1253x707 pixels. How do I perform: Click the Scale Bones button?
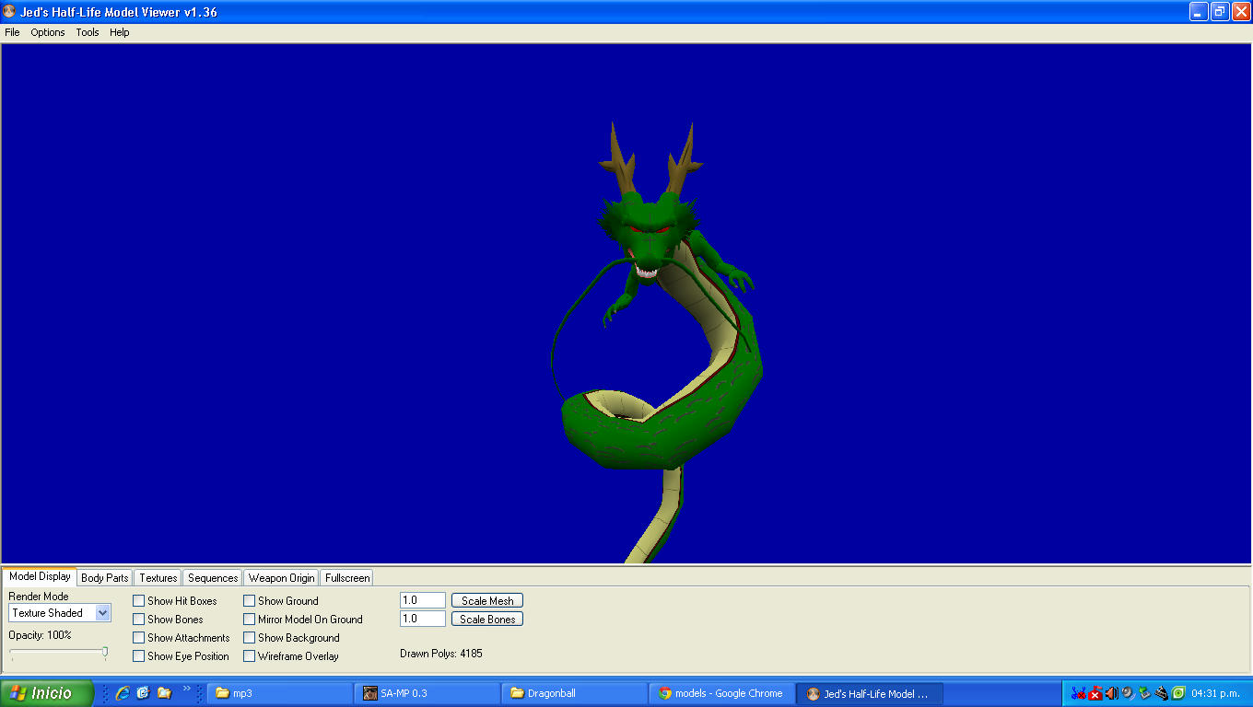point(487,619)
